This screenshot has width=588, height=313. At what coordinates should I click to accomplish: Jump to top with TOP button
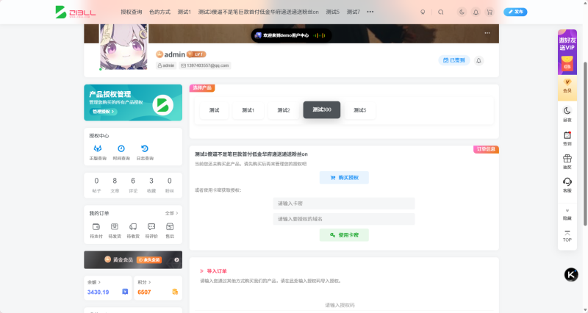tap(567, 236)
